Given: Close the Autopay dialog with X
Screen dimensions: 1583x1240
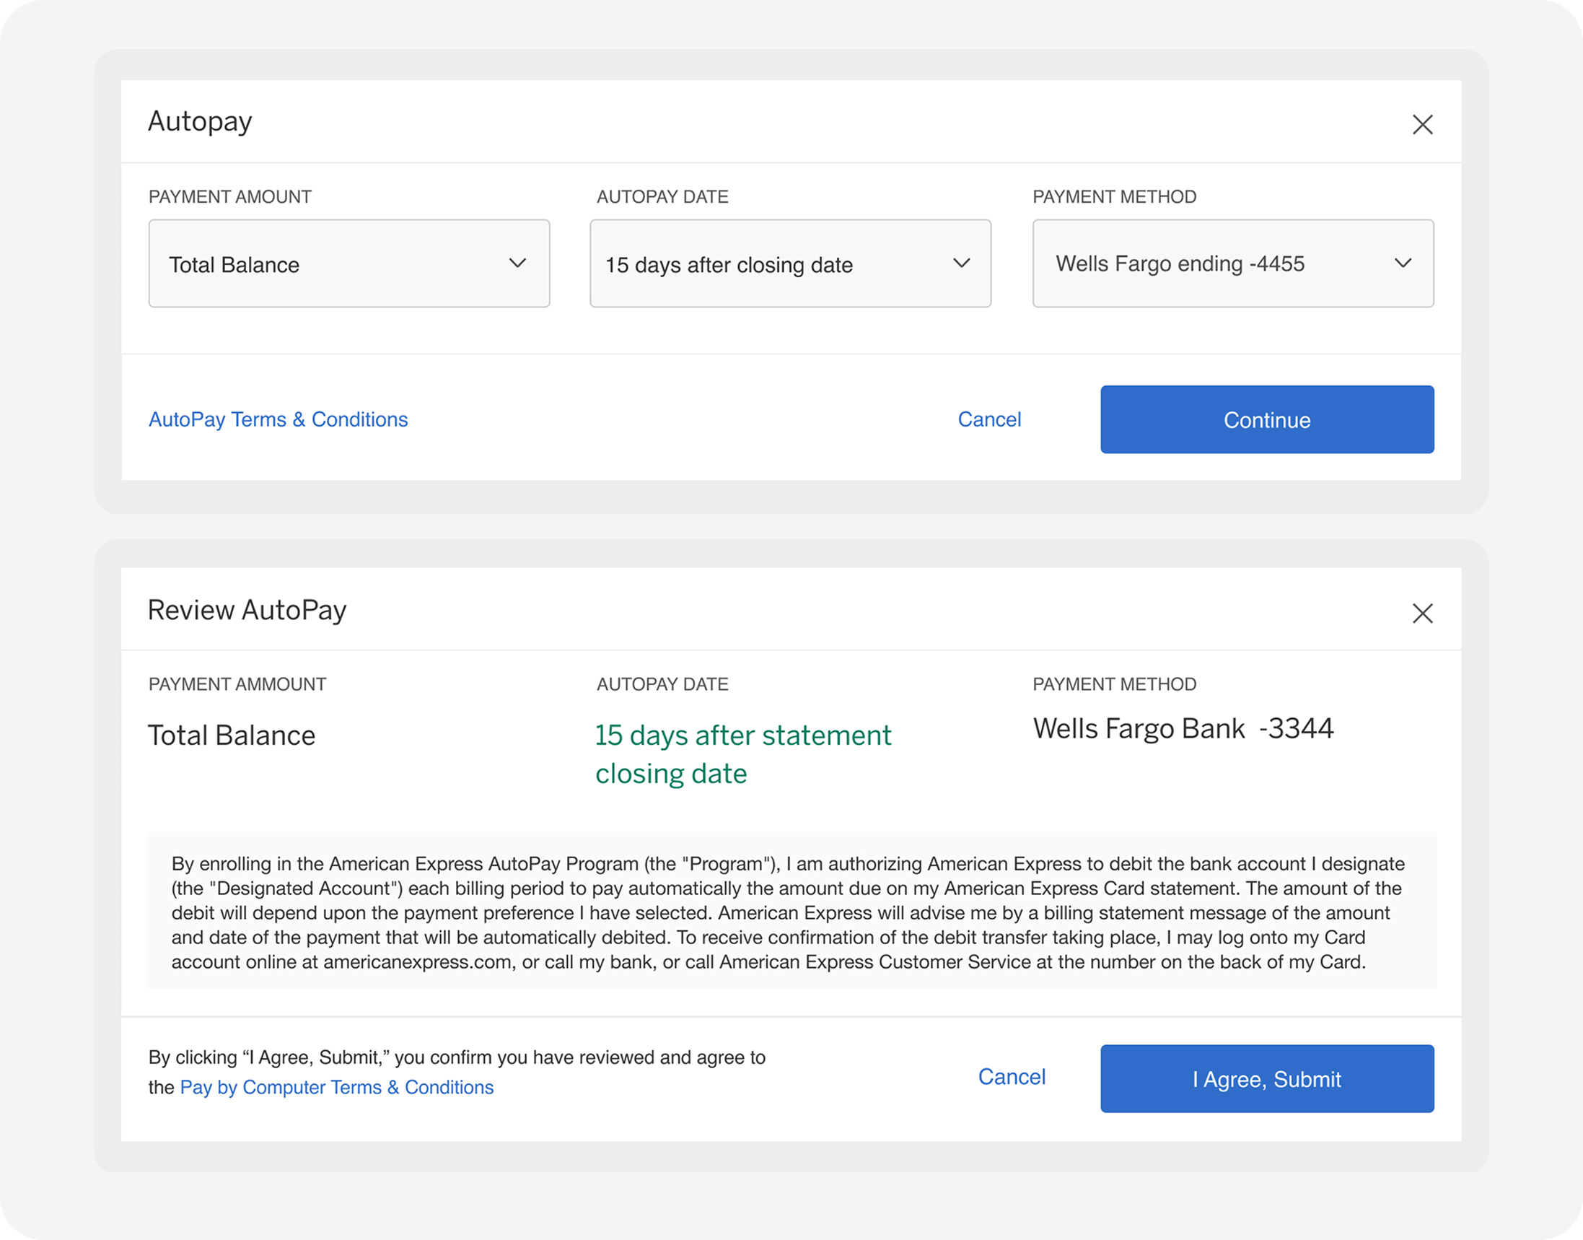Looking at the screenshot, I should [x=1422, y=124].
